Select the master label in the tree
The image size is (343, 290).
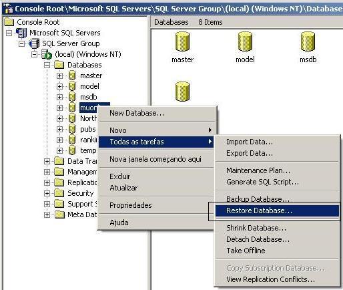point(91,76)
